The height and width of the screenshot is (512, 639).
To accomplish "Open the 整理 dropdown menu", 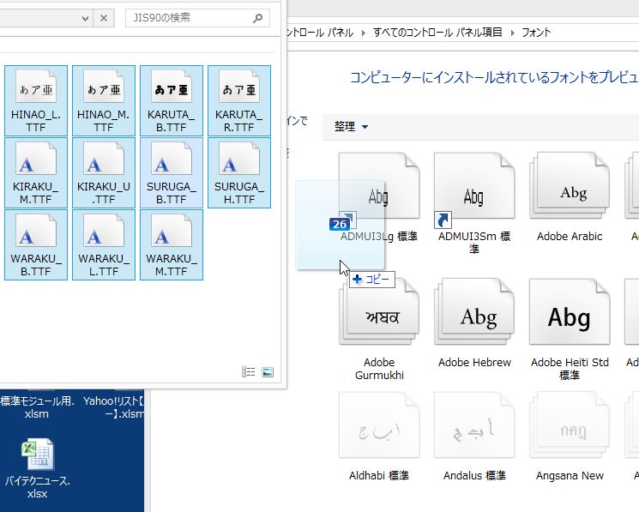I will 351,127.
